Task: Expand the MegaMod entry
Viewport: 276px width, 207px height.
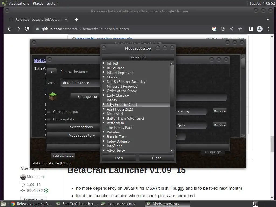Action: point(104,113)
